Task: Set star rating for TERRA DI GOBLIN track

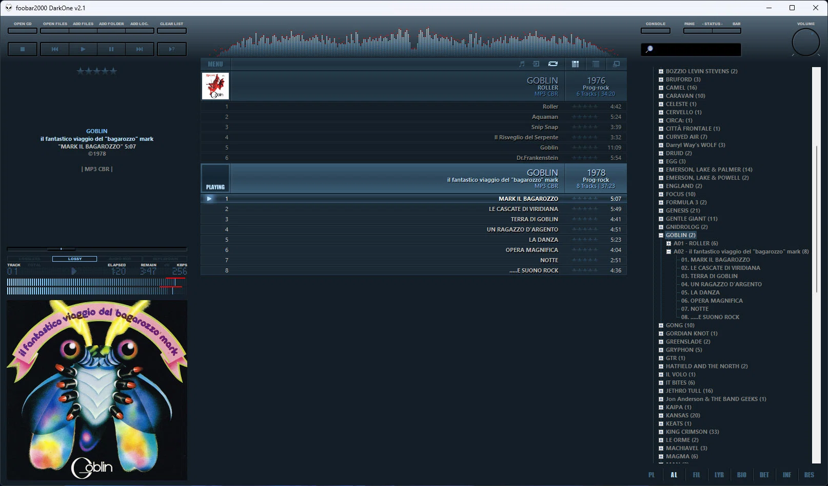Action: [585, 219]
